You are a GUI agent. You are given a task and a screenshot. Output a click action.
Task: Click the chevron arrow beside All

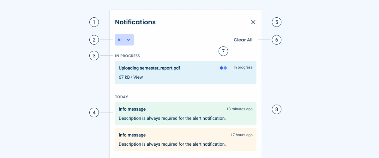(128, 40)
